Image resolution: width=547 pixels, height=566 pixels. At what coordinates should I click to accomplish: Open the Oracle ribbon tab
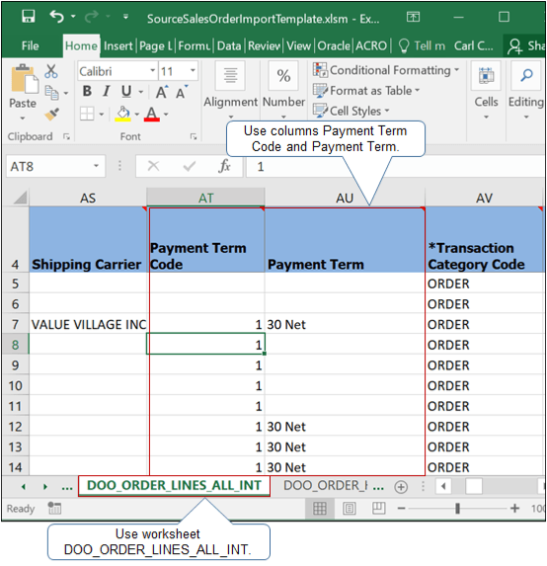click(334, 45)
